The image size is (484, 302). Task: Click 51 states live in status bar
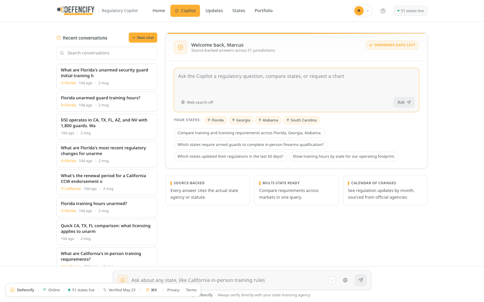point(81,290)
